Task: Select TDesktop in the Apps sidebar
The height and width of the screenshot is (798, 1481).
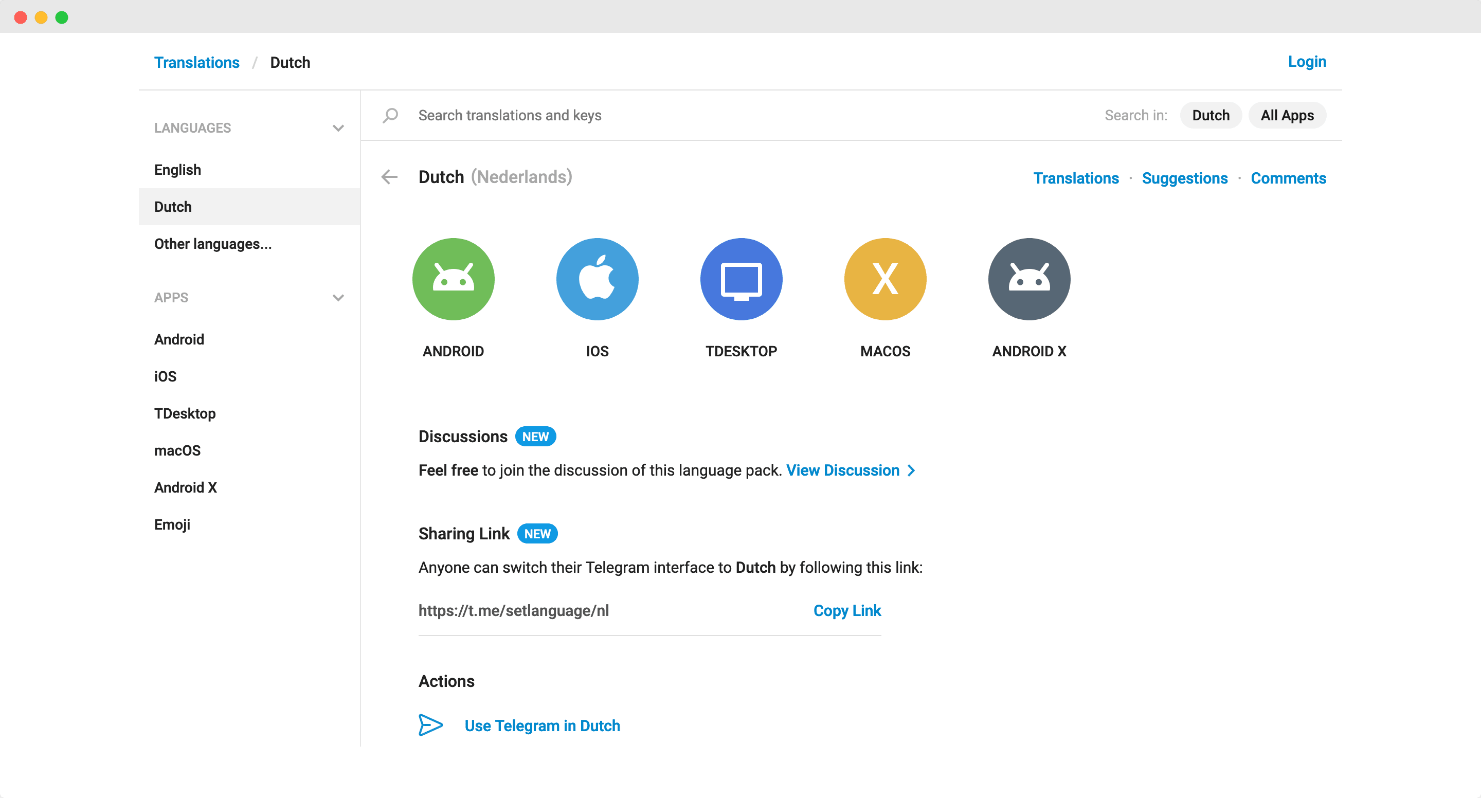Action: [249, 413]
